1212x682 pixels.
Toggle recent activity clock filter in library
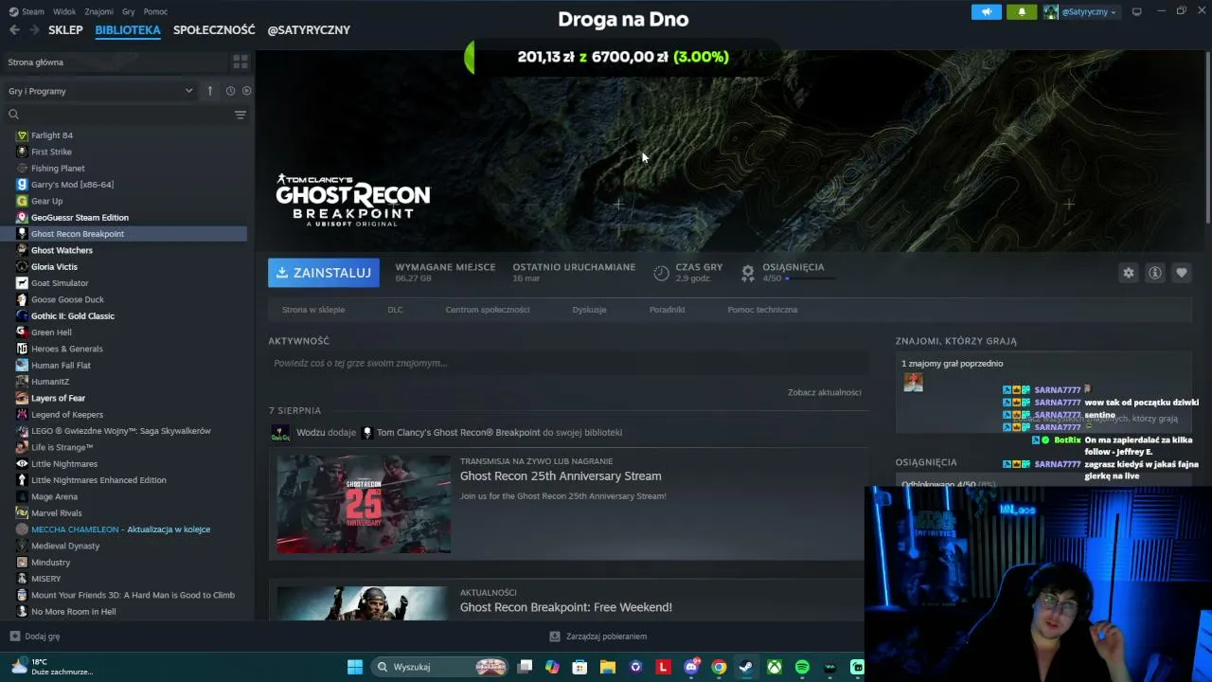(x=230, y=91)
